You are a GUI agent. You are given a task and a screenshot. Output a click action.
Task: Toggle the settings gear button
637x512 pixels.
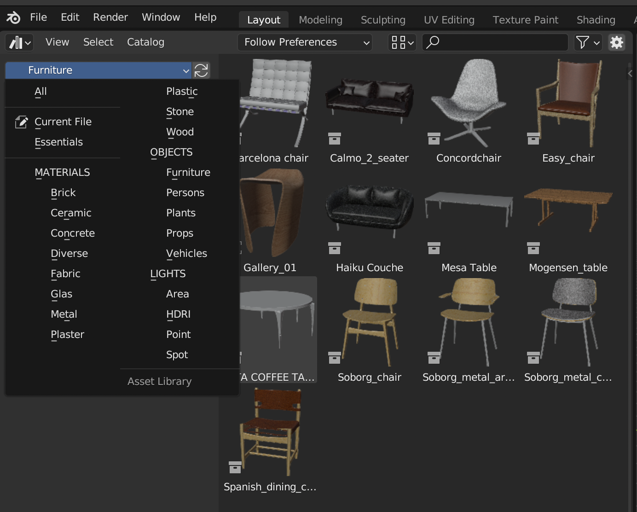[x=616, y=42]
